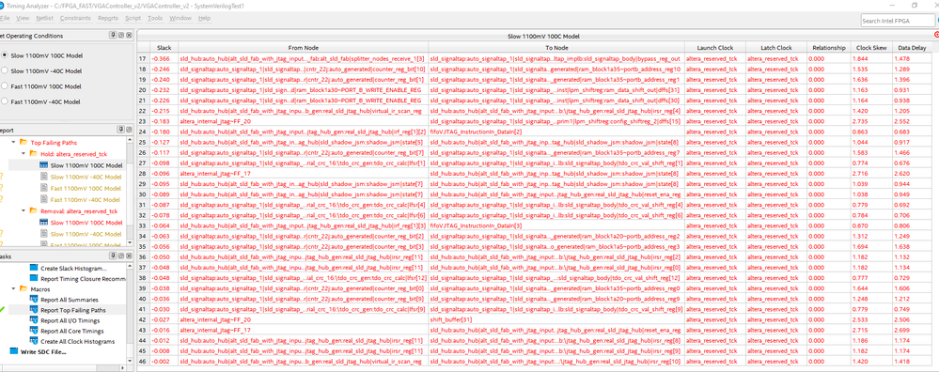Screen dimensions: 939x372
Task: Click Report All I/O Timings macro icon
Action: (x=34, y=320)
